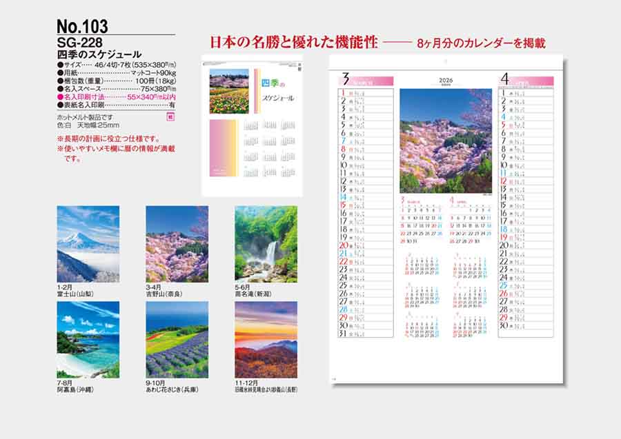
Task: Click the tulip field photo on the cover
Action: [229, 92]
